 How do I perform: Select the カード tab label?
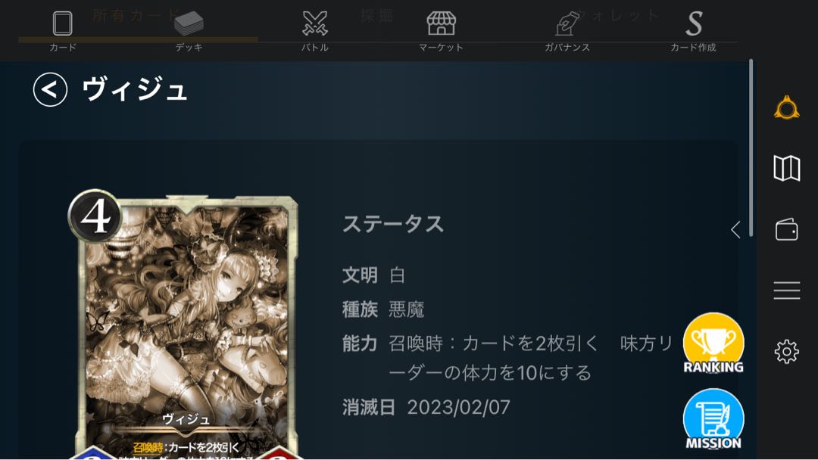pyautogui.click(x=63, y=48)
